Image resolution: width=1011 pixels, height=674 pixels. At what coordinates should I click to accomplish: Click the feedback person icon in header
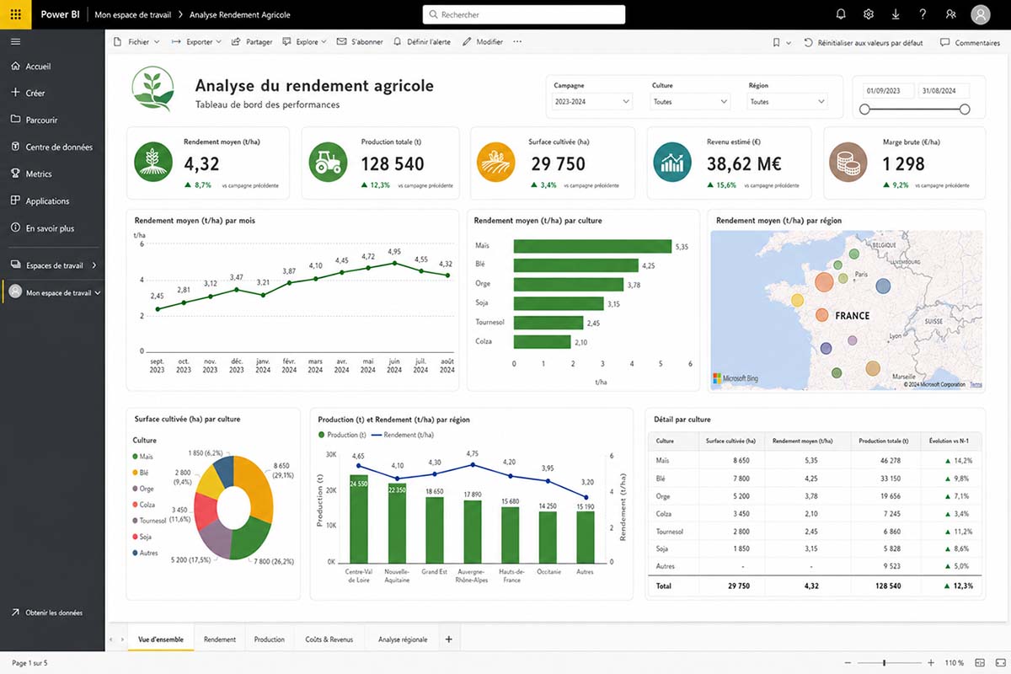tap(950, 14)
